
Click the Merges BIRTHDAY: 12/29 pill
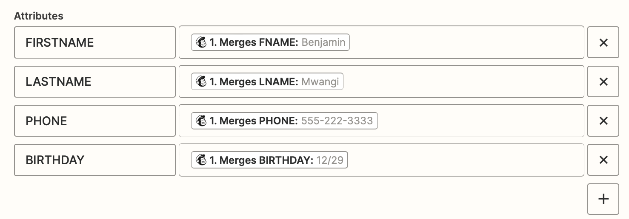click(x=269, y=160)
